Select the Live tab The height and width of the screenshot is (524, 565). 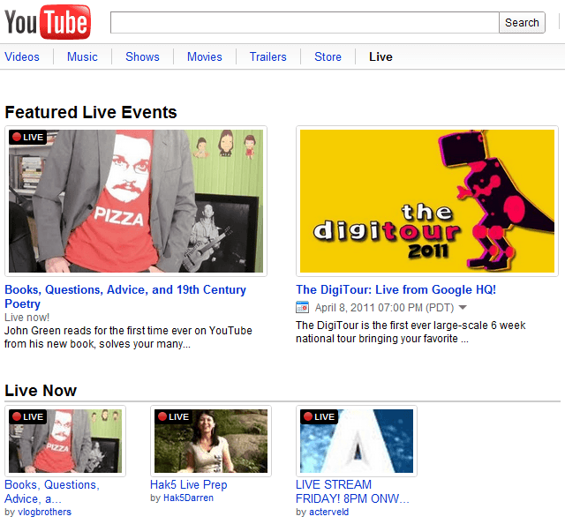click(380, 57)
